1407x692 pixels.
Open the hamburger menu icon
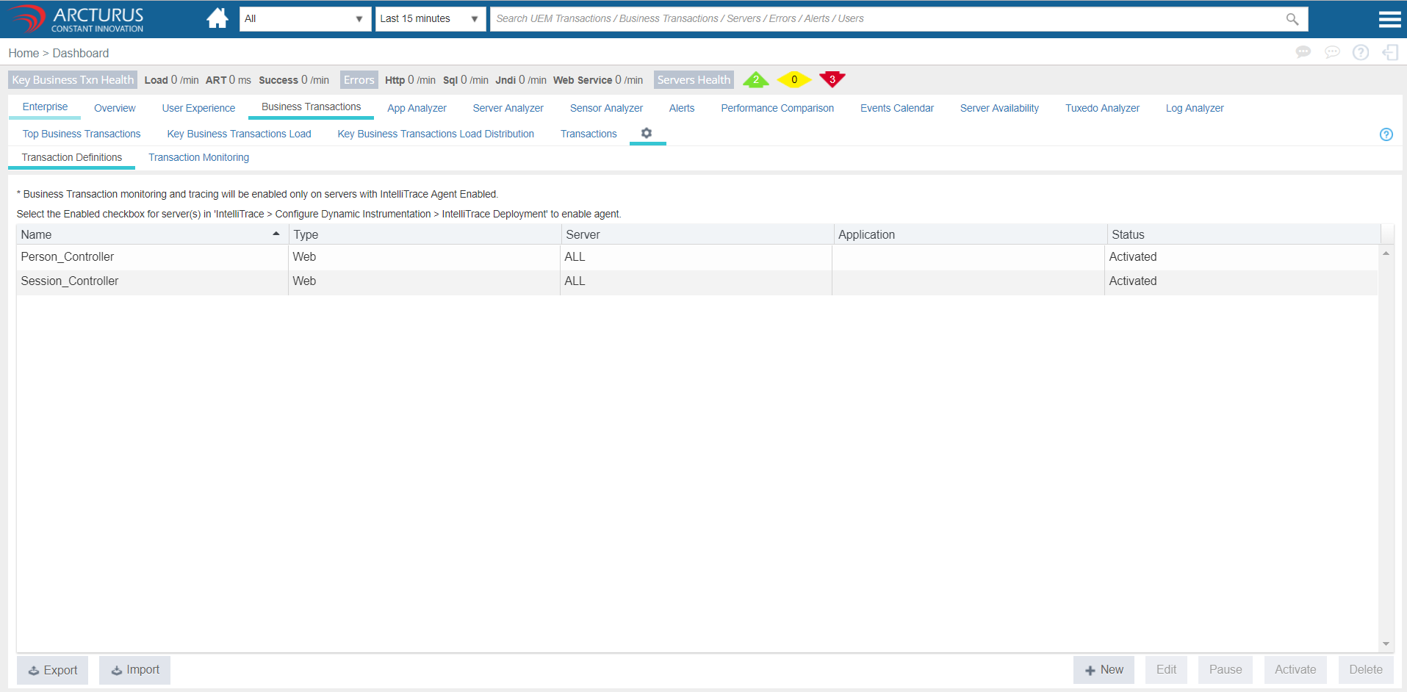point(1389,19)
